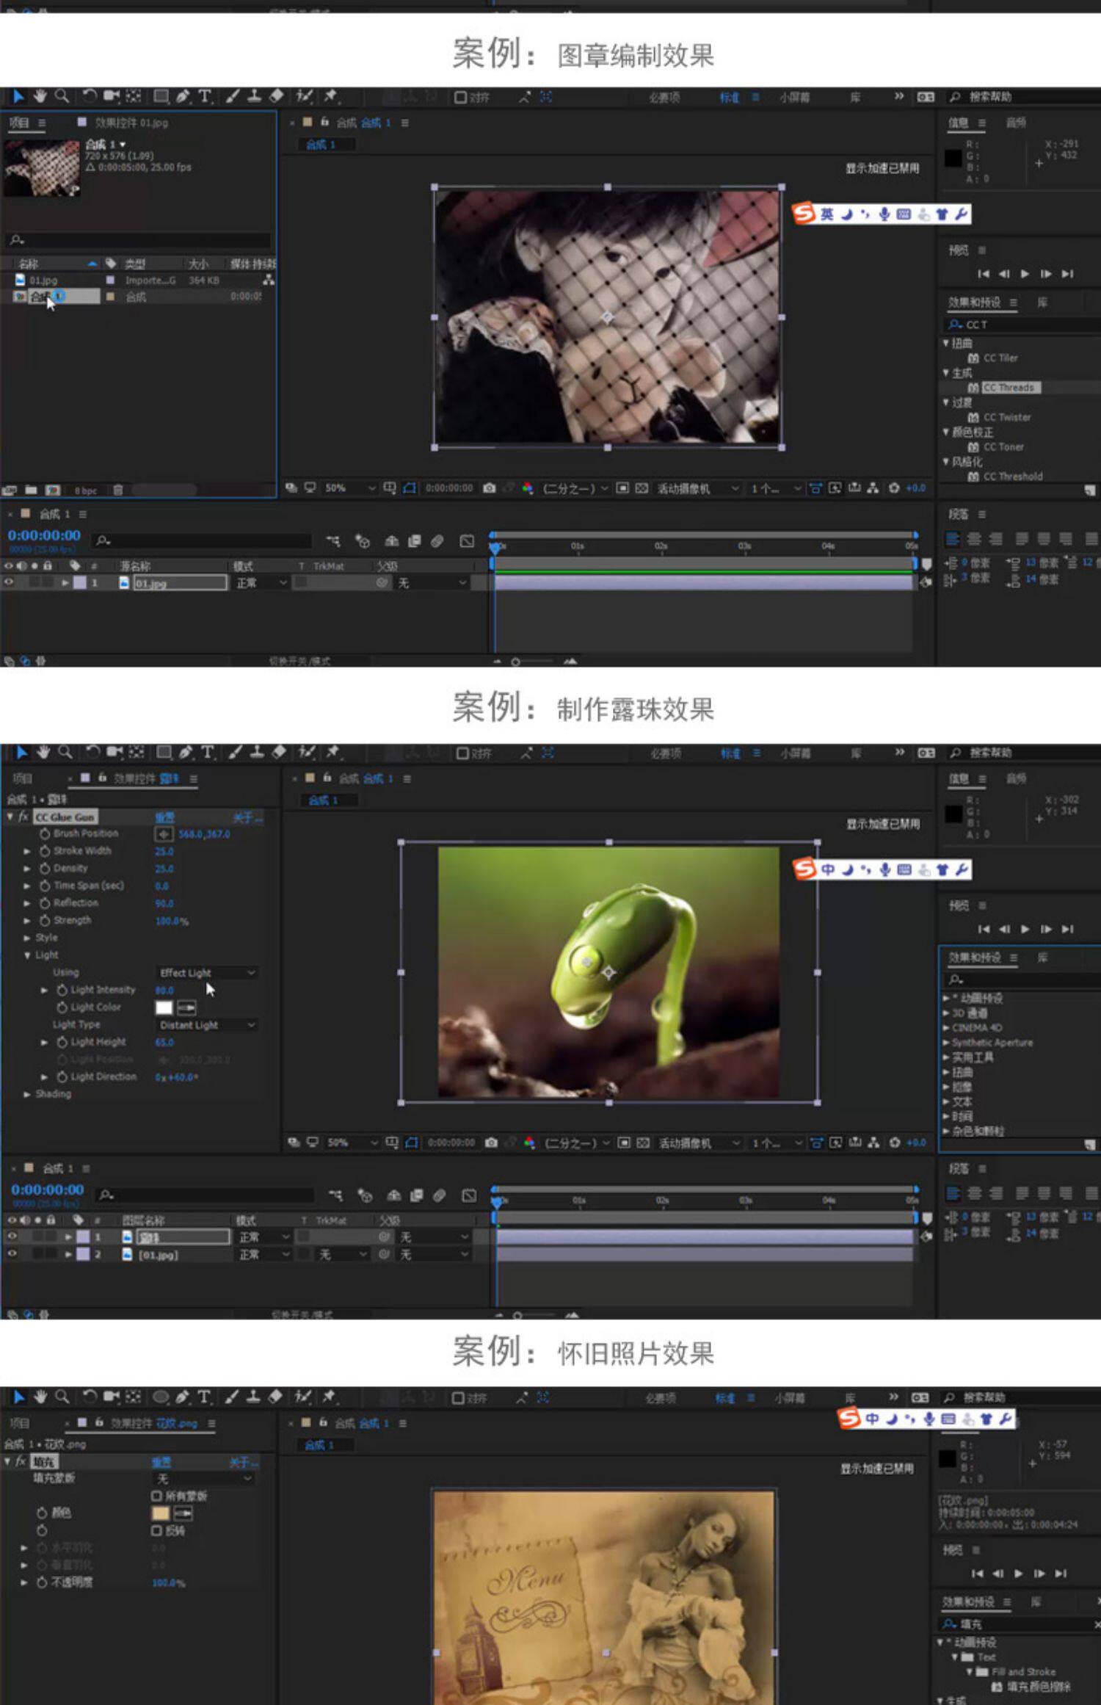Select the Rectangle shape tool in the 图章编制效果 example
Viewport: 1101px width, 1705px height.
pyautogui.click(x=161, y=96)
